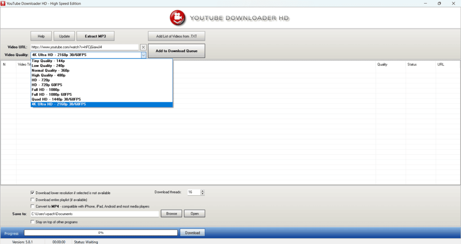Viewport: 461px width, 244px height.
Task: Select highlighted 4K Ultra HD 2160p list option
Action: pos(102,104)
